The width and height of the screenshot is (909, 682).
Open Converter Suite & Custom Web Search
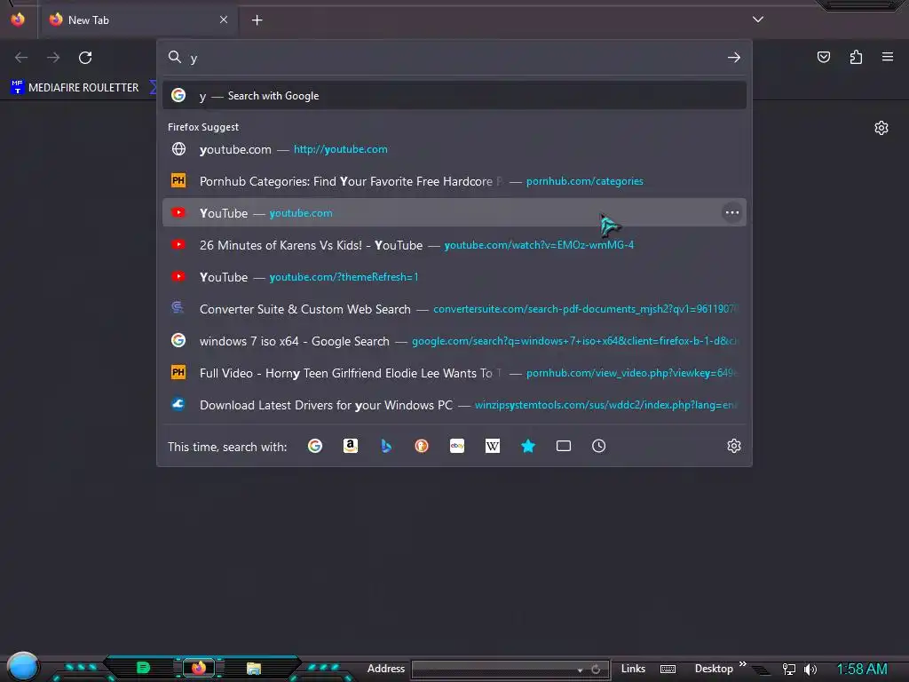[454, 308]
